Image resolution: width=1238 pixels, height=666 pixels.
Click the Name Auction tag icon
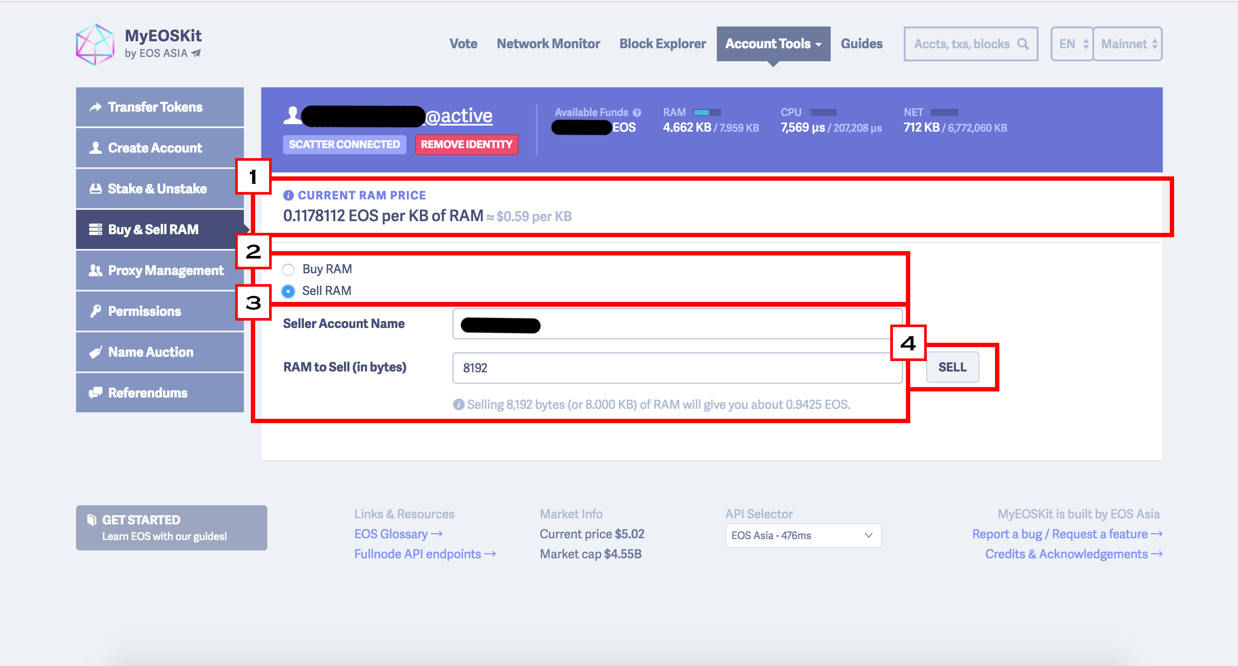click(x=96, y=352)
